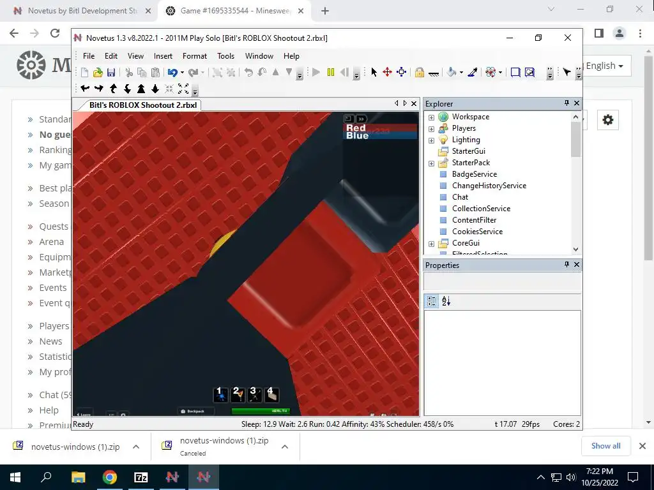Open the Arena link on the web page
Screen dimensions: 654x490
tap(51, 242)
